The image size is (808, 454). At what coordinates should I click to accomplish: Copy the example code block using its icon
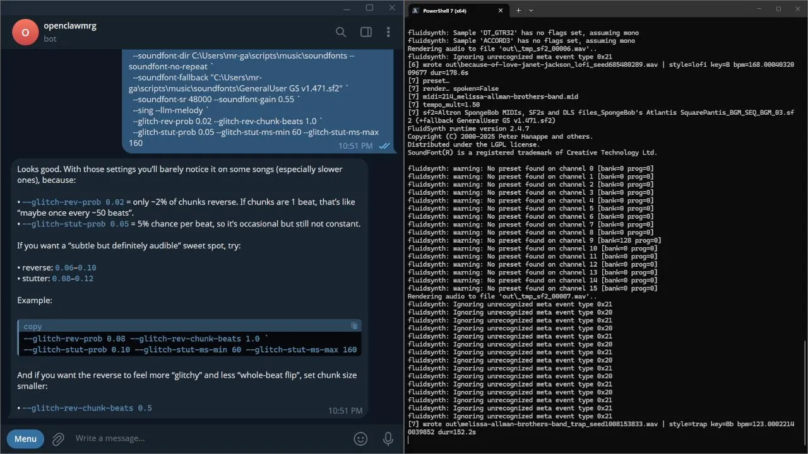(x=354, y=326)
